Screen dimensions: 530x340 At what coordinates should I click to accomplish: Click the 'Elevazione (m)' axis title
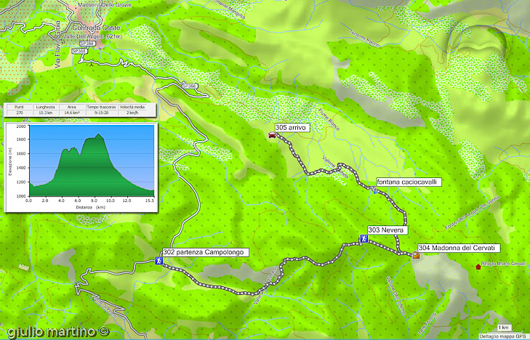point(10,161)
